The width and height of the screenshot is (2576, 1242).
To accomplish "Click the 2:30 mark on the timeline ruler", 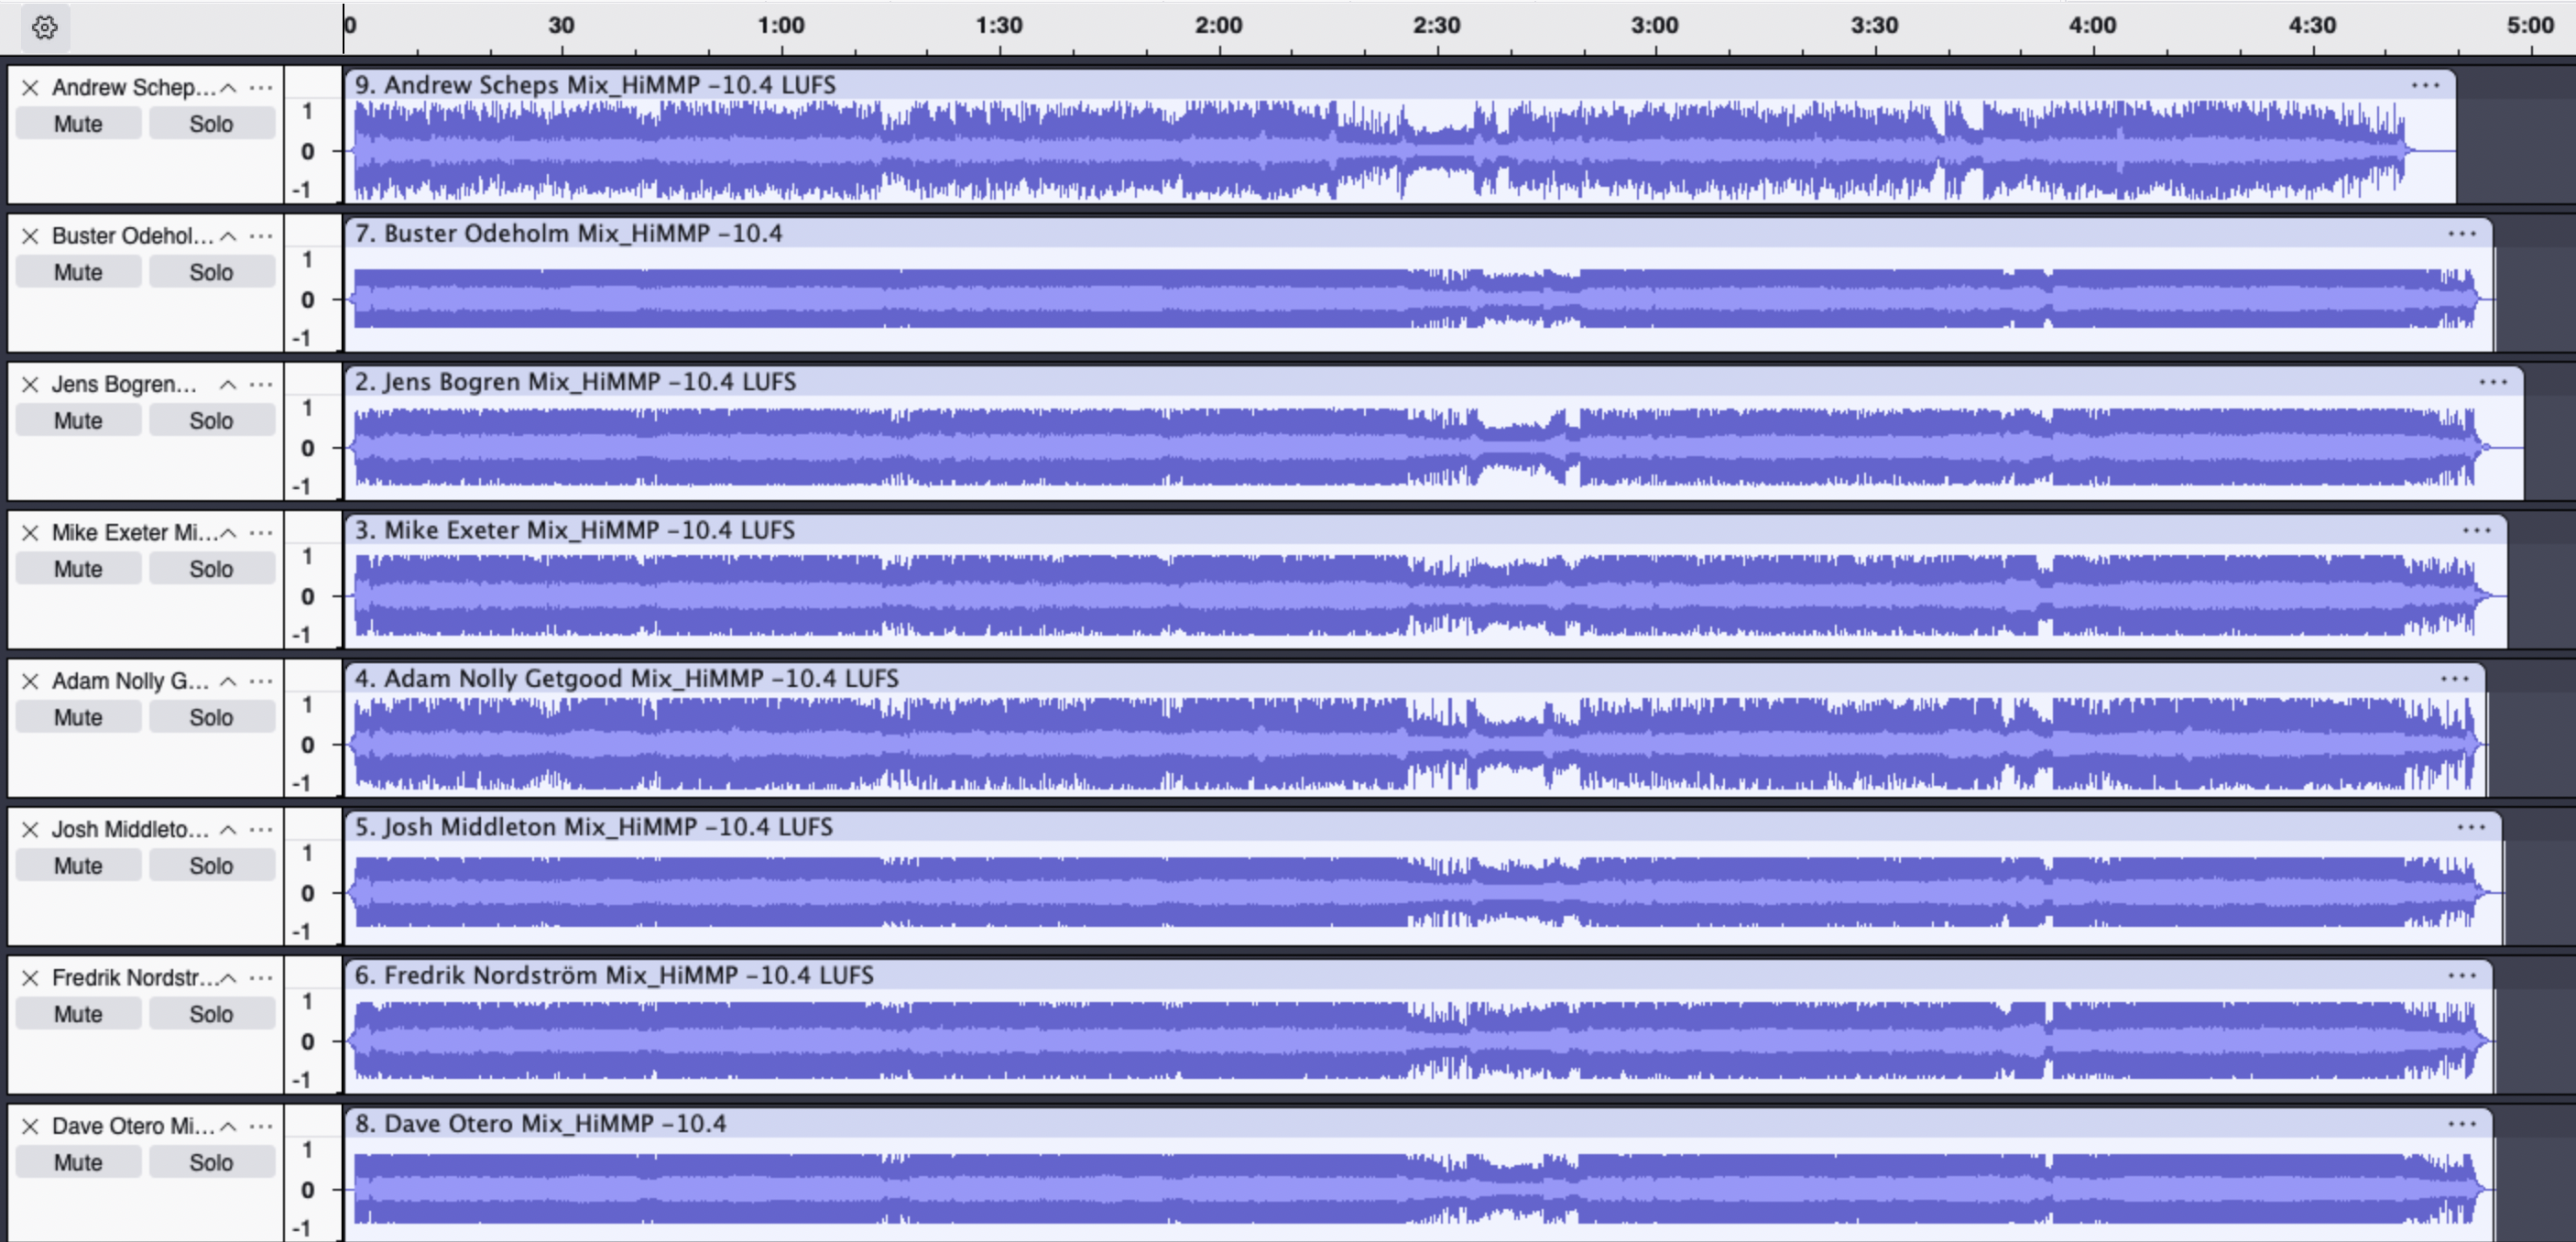I will [1436, 26].
